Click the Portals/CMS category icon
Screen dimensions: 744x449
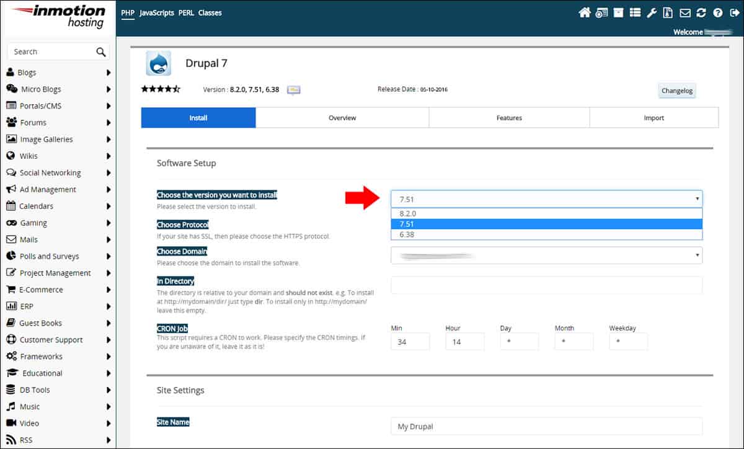pyautogui.click(x=11, y=106)
